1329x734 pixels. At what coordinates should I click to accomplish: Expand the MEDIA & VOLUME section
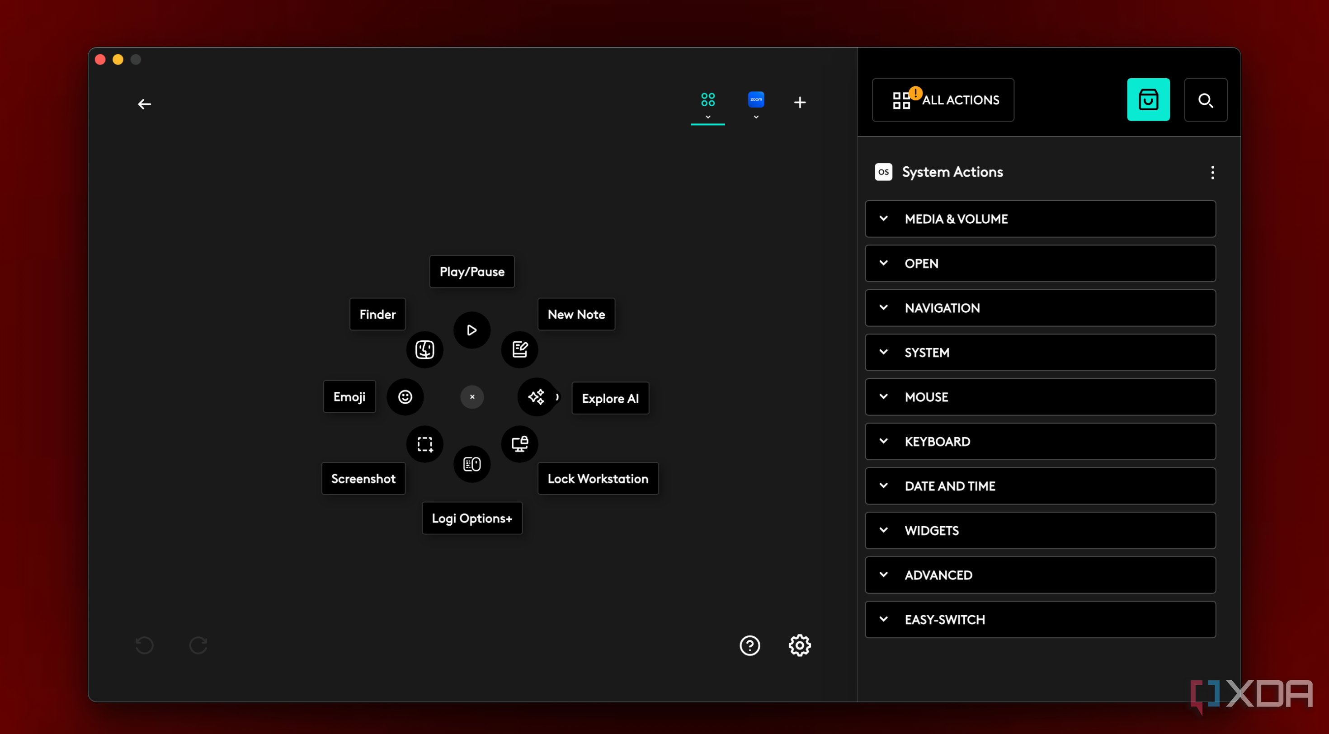1040,219
